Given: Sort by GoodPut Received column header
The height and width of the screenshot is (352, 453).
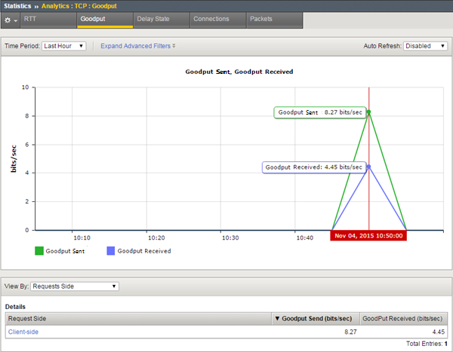Looking at the screenshot, I should pyautogui.click(x=405, y=319).
